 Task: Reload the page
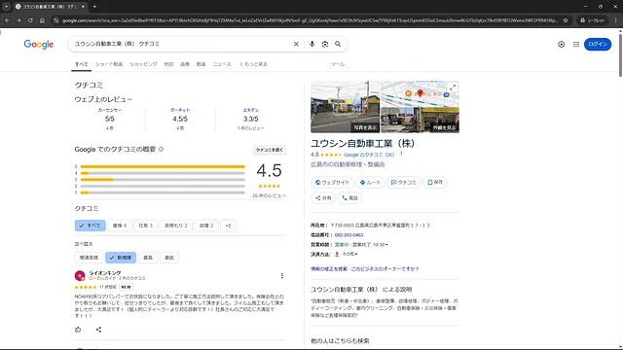pos(30,20)
